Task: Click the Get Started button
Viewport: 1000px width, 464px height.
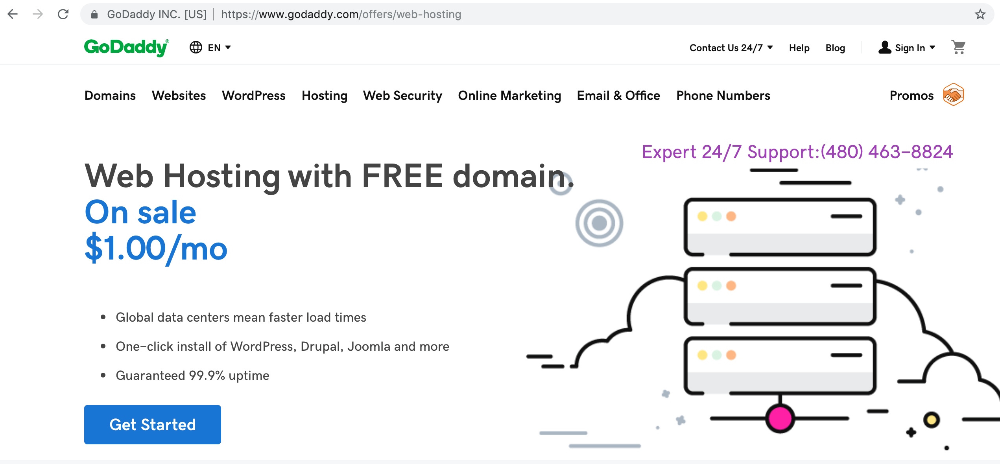Action: pos(152,424)
